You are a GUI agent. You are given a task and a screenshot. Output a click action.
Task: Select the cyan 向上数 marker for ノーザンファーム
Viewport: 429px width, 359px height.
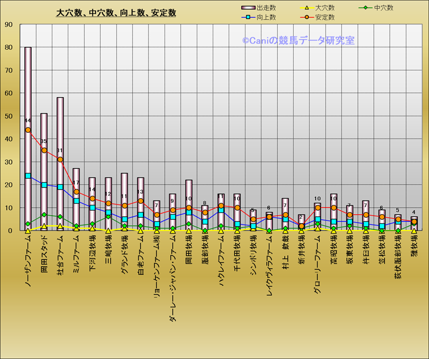(x=28, y=176)
